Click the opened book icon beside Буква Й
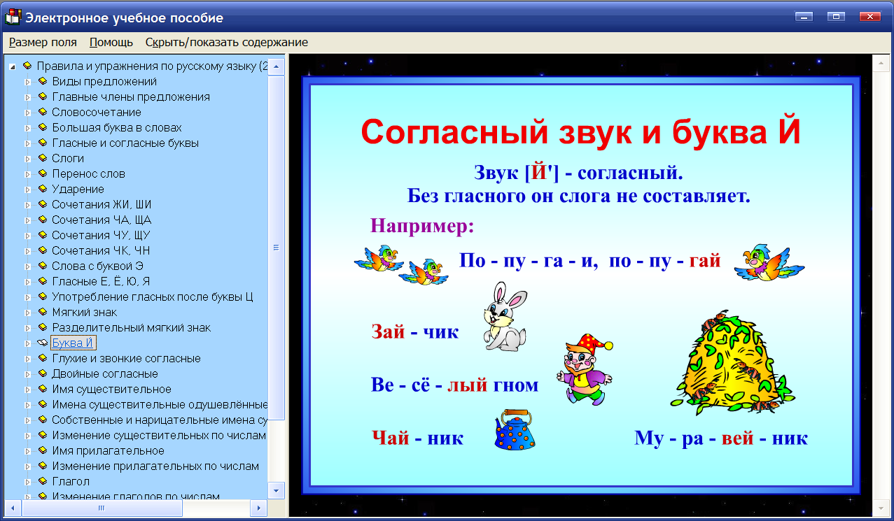This screenshot has width=894, height=521. pos(41,342)
